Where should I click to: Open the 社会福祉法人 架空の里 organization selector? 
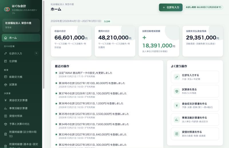click(x=21, y=25)
